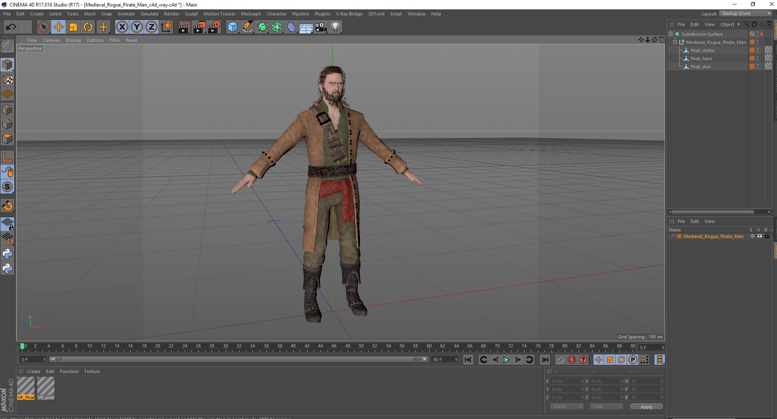Toggle Pirat_cloths visibility dots
This screenshot has height=419, width=777.
[x=757, y=50]
